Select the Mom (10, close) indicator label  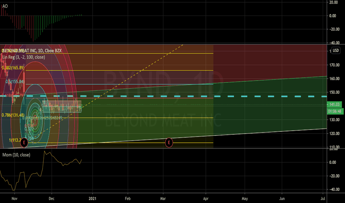tap(16, 155)
